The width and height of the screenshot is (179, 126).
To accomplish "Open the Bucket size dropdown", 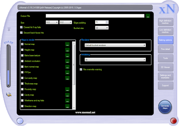I will tap(102, 28).
